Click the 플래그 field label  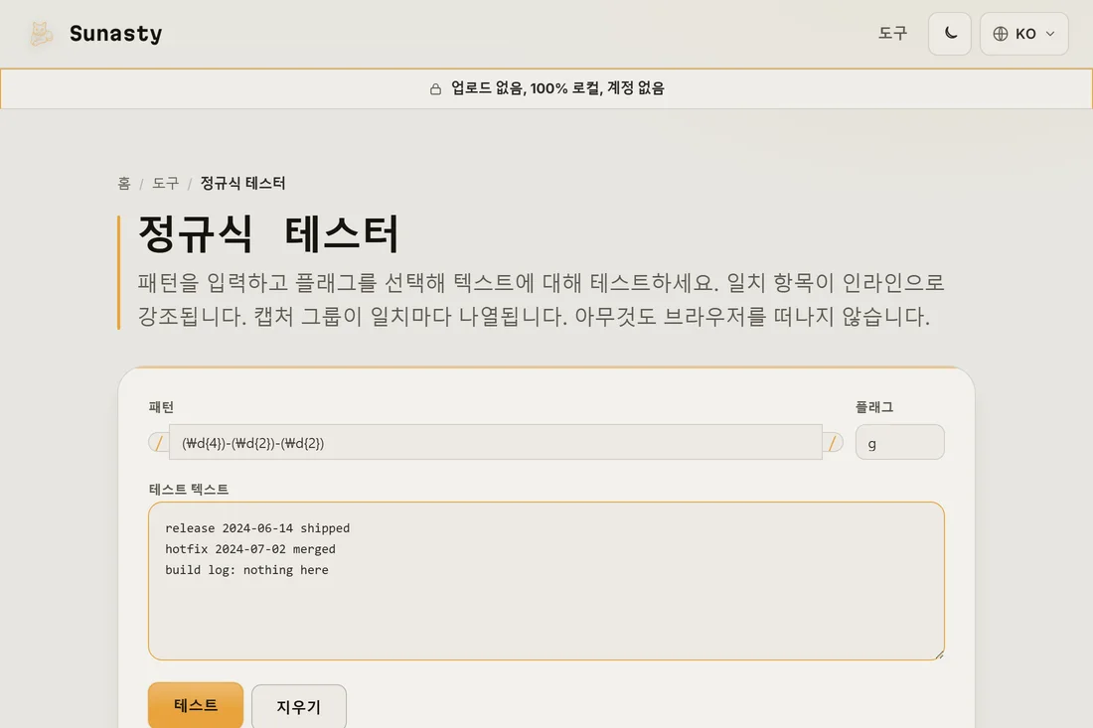(x=874, y=407)
